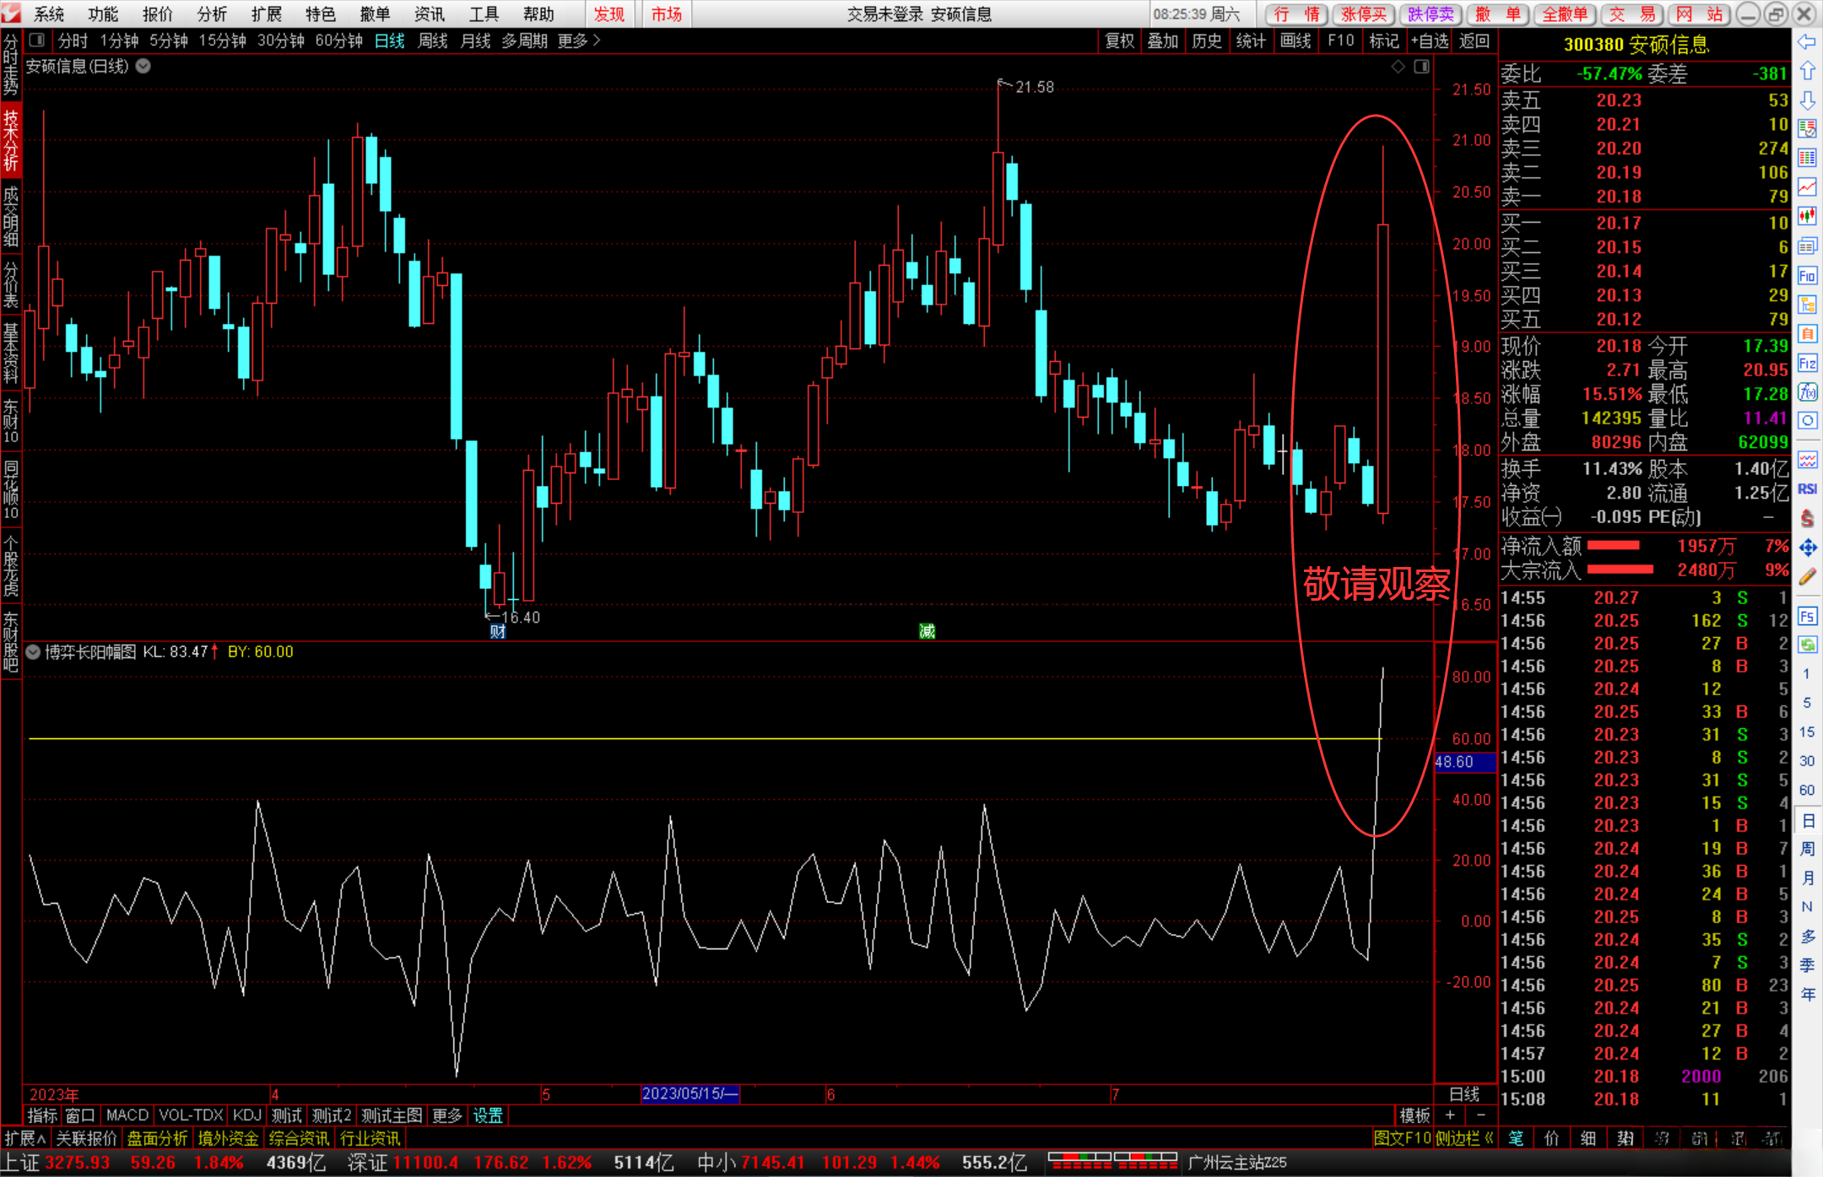Click the RSI indicator icon
This screenshot has height=1177, width=1823.
pyautogui.click(x=1807, y=489)
